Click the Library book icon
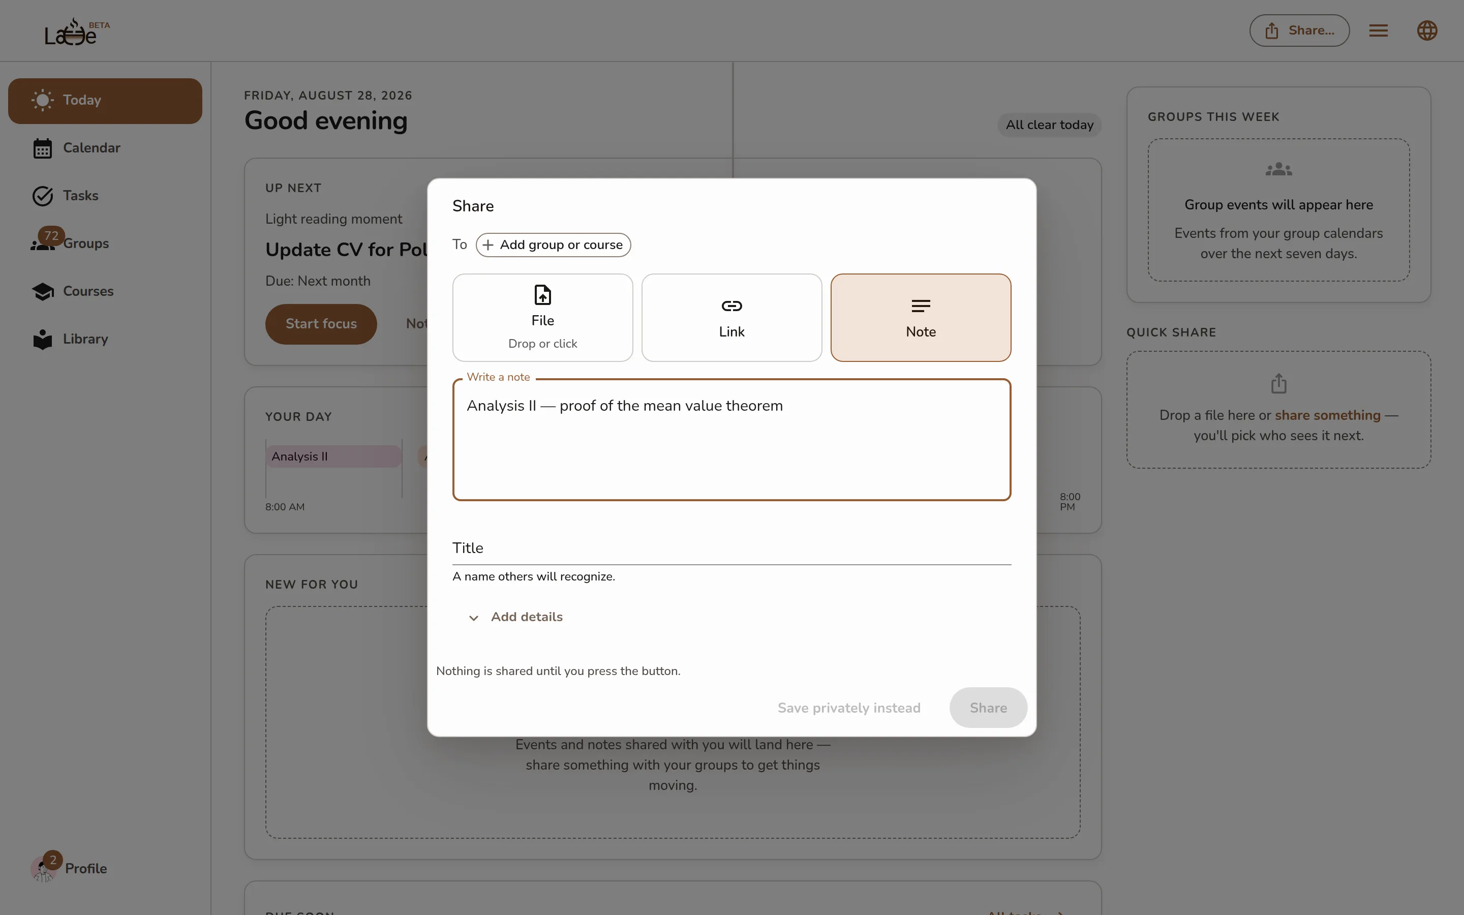1464x915 pixels. coord(42,340)
